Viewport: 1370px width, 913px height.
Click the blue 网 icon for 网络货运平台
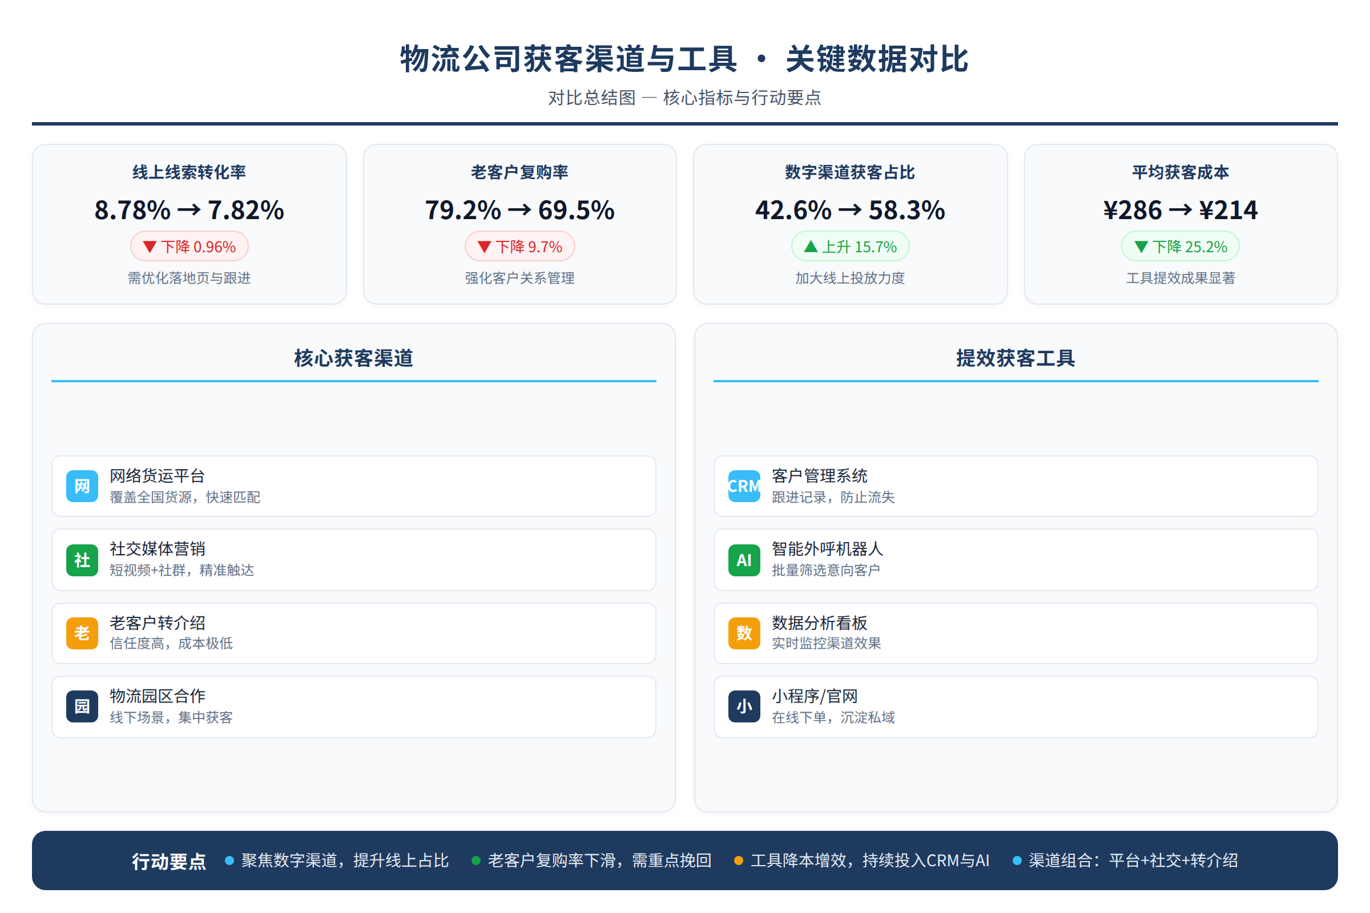[82, 486]
